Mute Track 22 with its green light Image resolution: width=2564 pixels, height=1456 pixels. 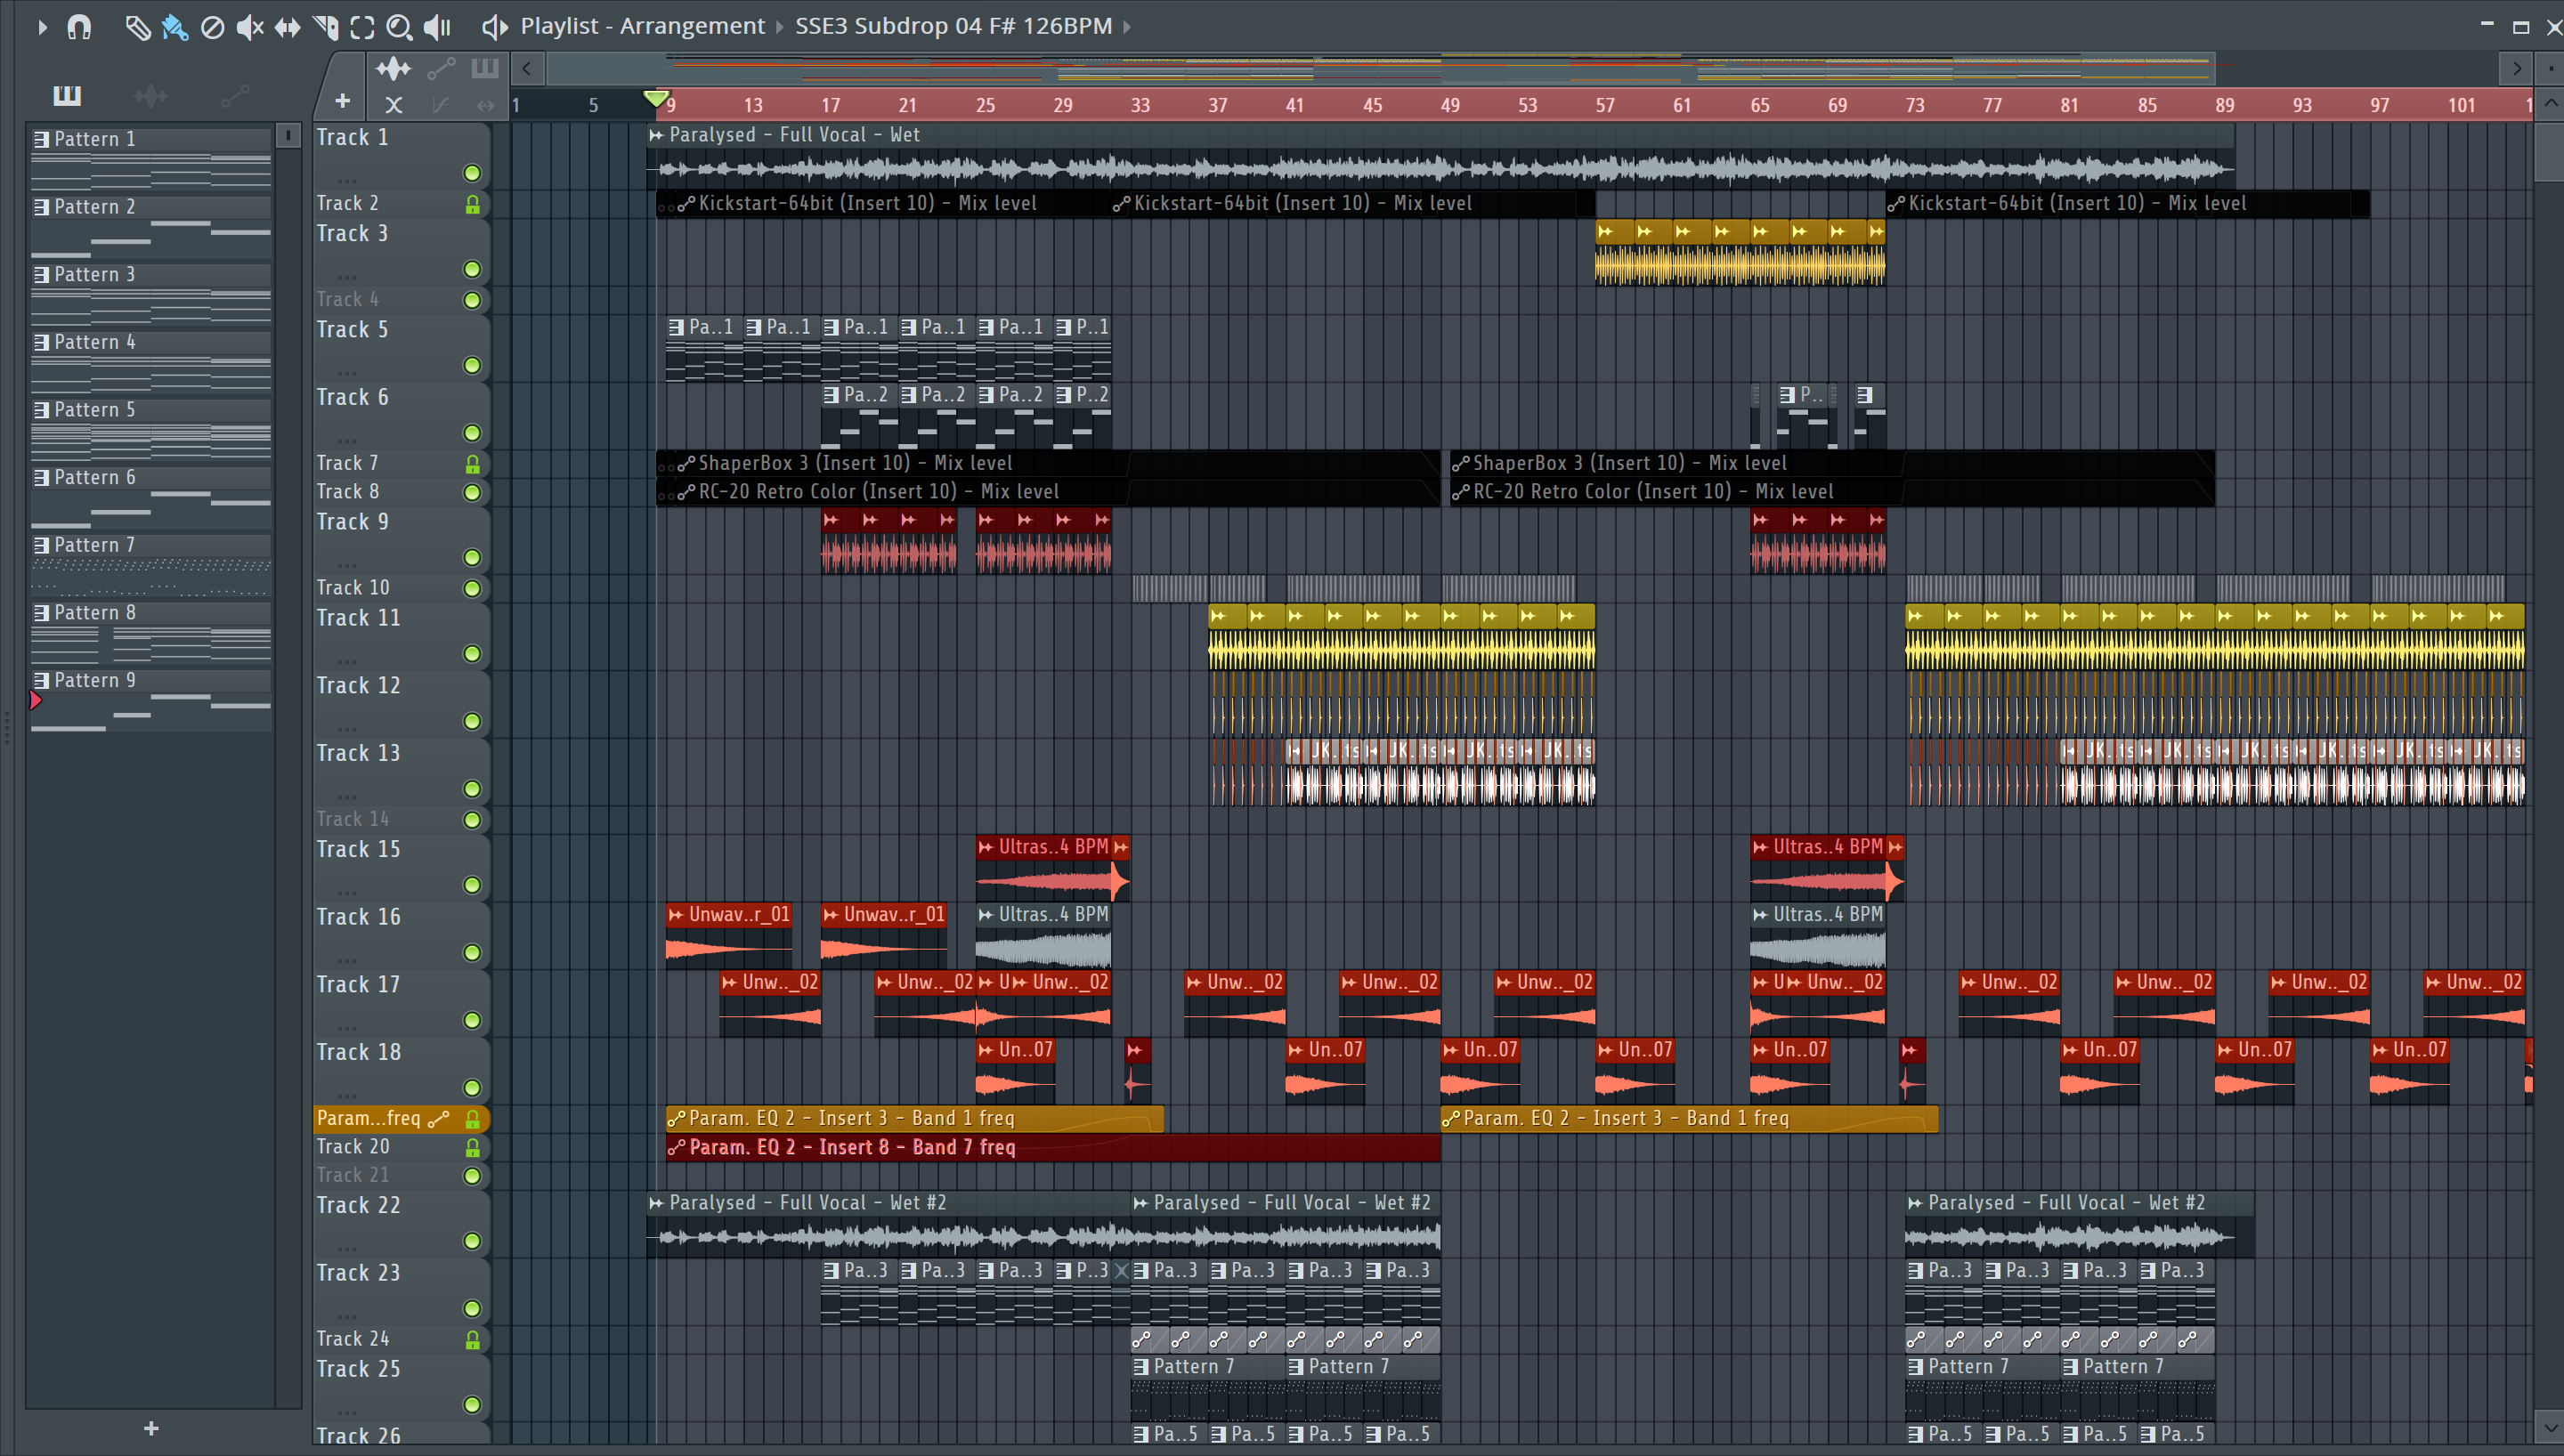coord(472,1241)
